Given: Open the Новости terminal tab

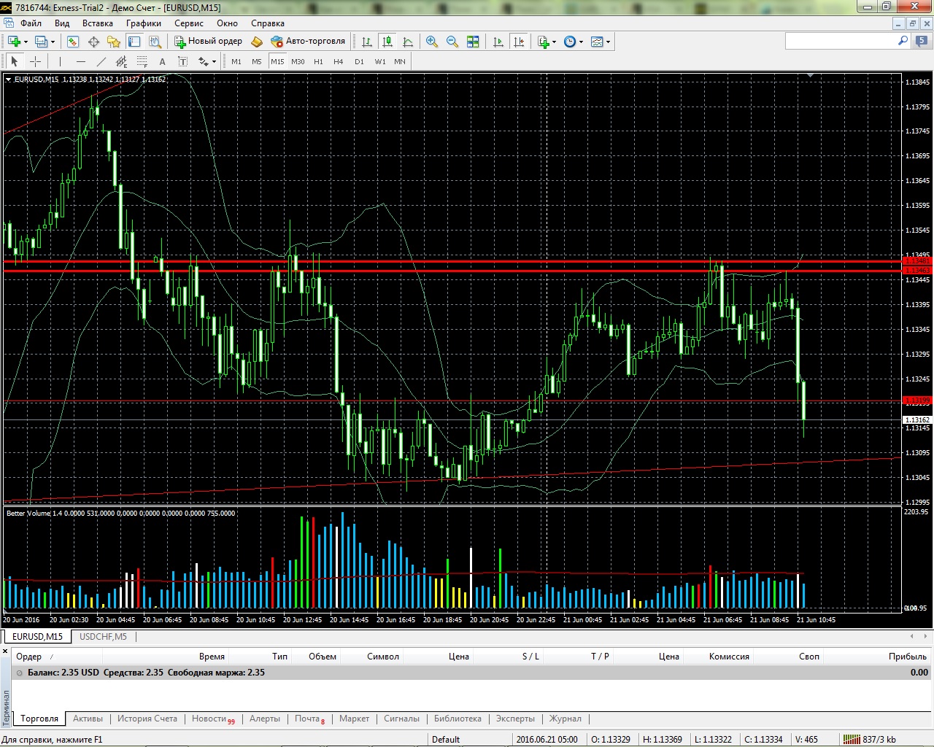Looking at the screenshot, I should click(x=213, y=719).
